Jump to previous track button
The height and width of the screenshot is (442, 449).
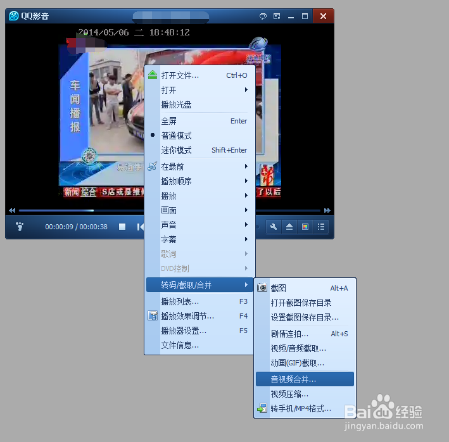point(140,227)
